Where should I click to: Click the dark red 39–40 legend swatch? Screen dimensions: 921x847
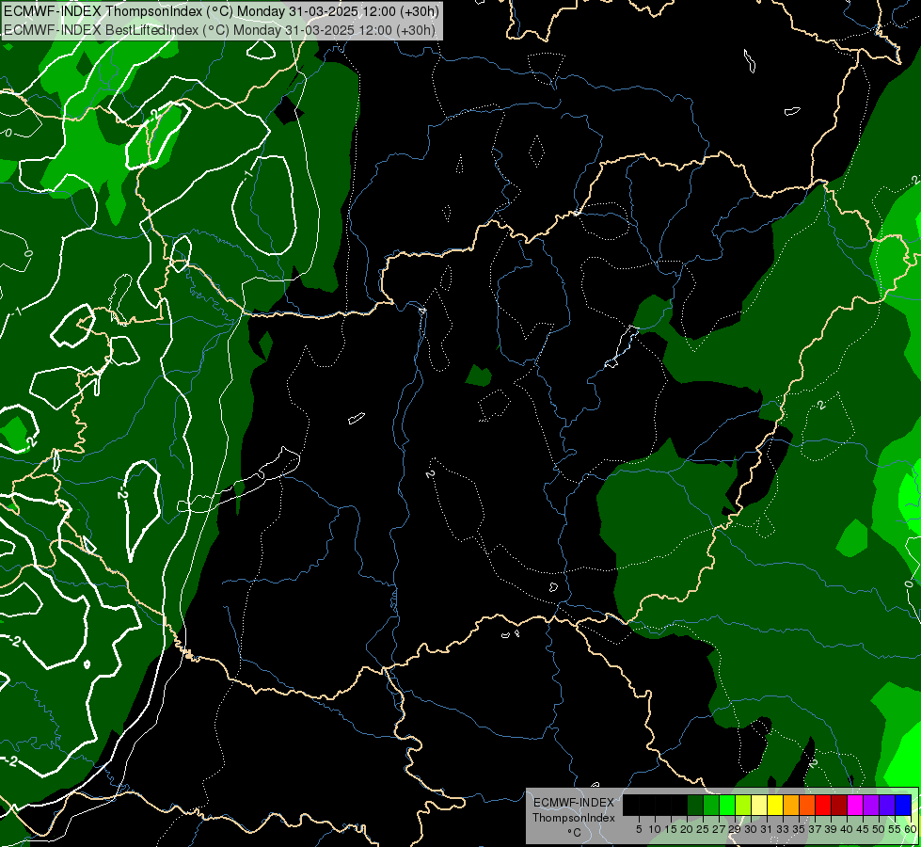pyautogui.click(x=839, y=806)
